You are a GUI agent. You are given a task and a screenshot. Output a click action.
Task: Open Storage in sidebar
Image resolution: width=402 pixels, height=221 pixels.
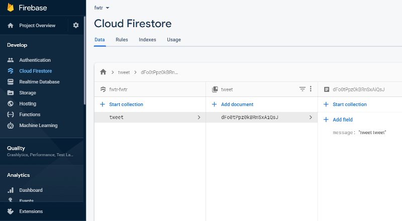tap(28, 93)
